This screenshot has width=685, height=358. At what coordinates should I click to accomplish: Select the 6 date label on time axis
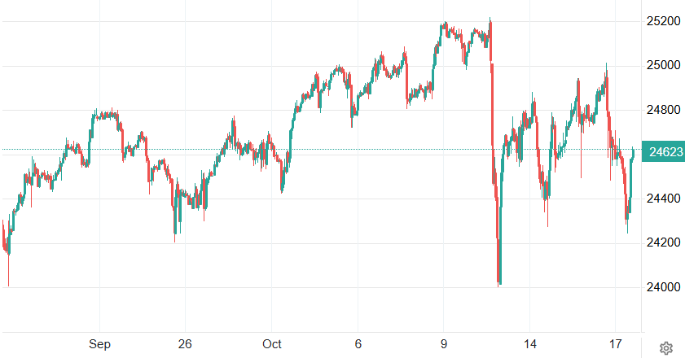[x=358, y=344]
